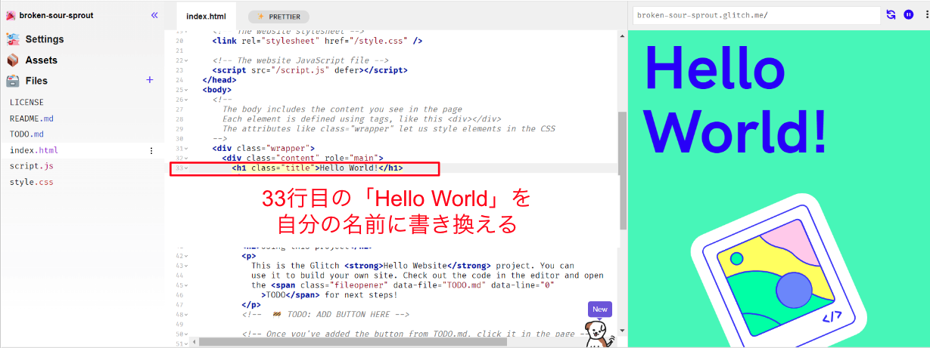Image resolution: width=930 pixels, height=348 pixels.
Task: Click the broken-sour-sprout project icon
Action: pos(11,16)
